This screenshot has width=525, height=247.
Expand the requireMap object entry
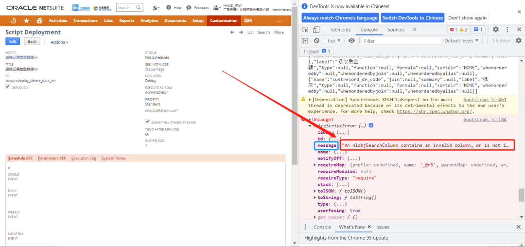315,165
